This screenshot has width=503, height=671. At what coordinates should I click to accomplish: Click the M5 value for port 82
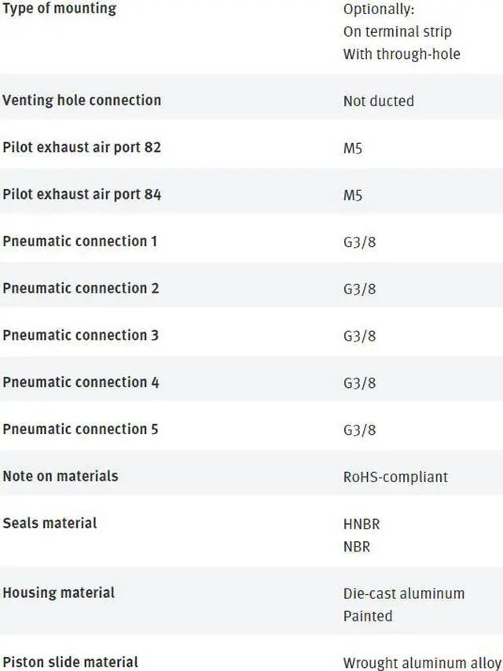coord(353,149)
